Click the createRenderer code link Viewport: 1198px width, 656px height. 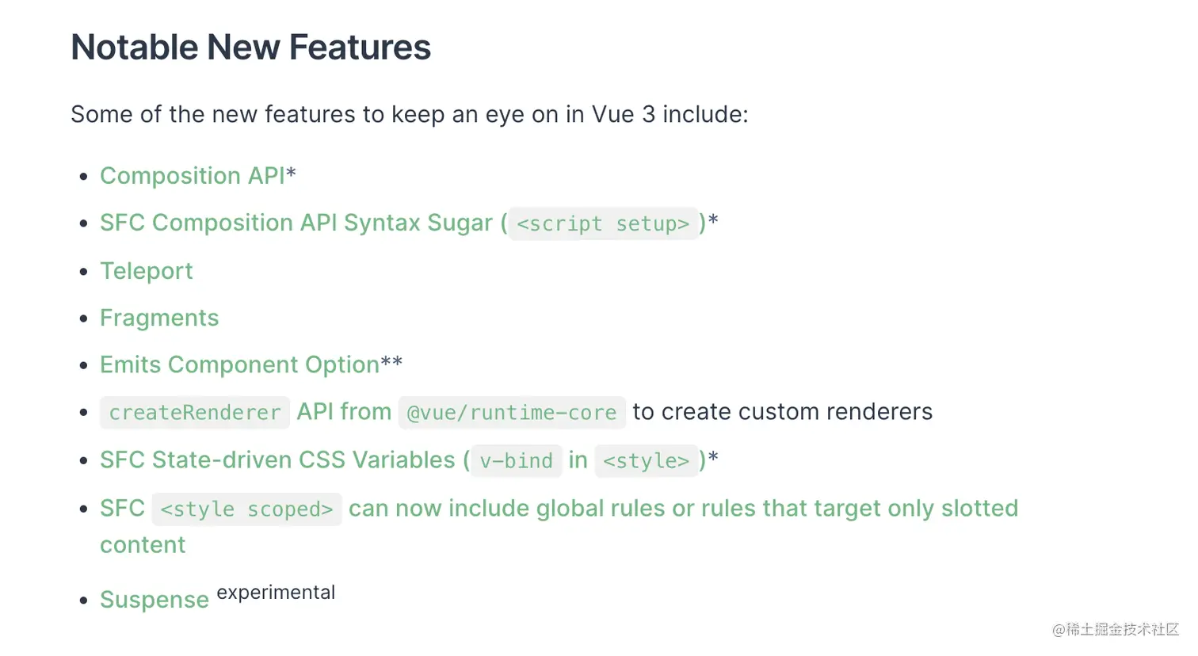(x=195, y=413)
